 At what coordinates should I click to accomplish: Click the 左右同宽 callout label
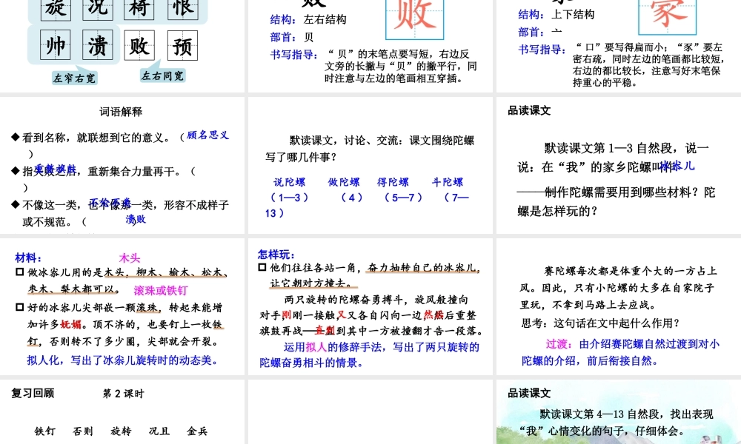pyautogui.click(x=162, y=75)
